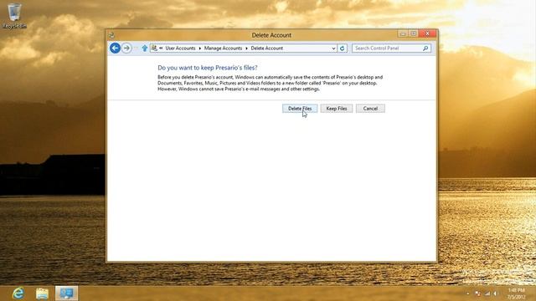Viewport: 536px width, 301px height.
Task: Cancel the account deletion
Action: (x=370, y=109)
